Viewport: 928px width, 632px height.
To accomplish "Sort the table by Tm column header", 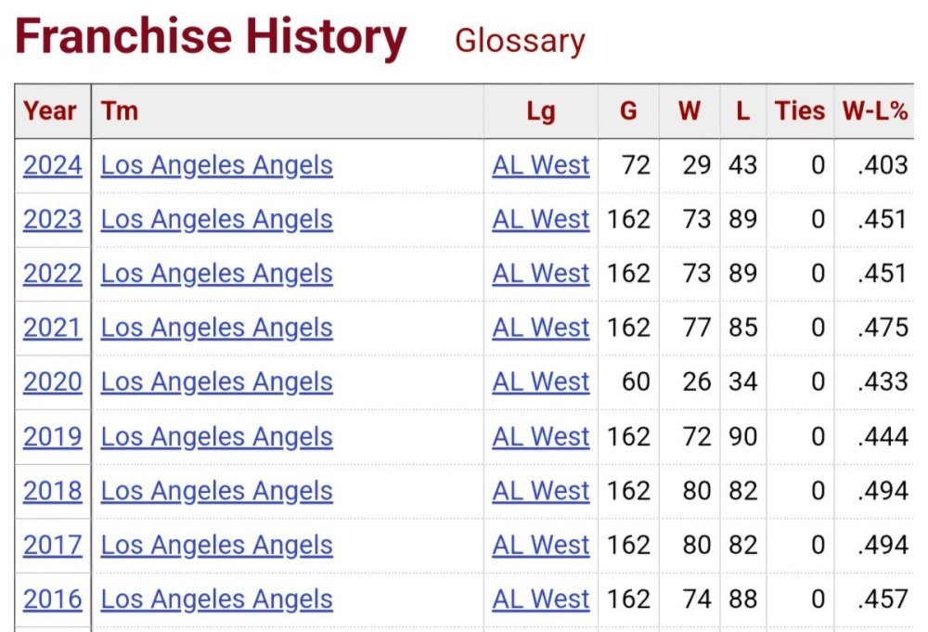I will (x=120, y=111).
